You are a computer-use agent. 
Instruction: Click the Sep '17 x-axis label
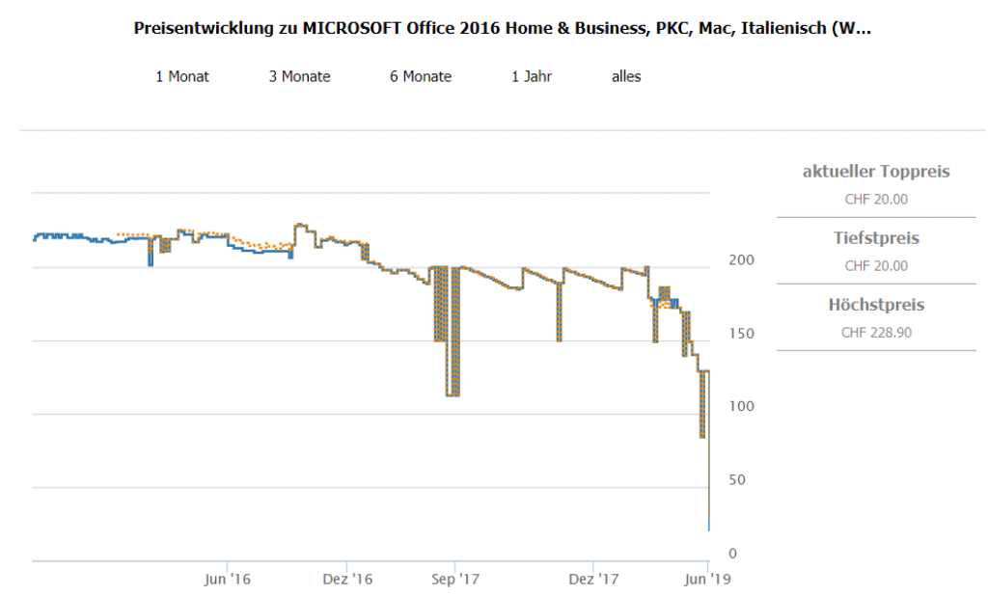tap(456, 580)
